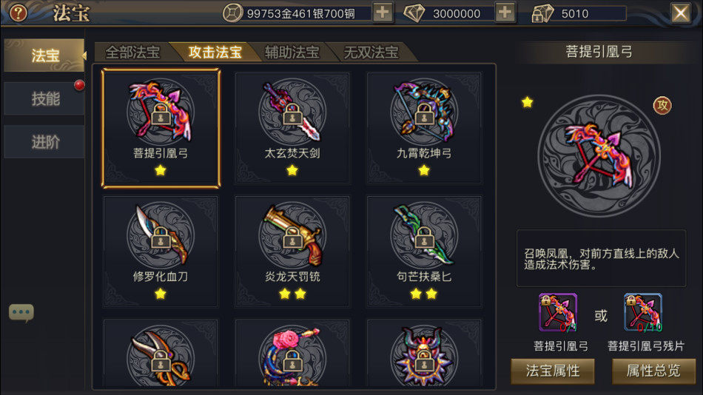The height and width of the screenshot is (395, 703).
Task: Switch to the 无双法宝 tab
Action: tap(371, 53)
